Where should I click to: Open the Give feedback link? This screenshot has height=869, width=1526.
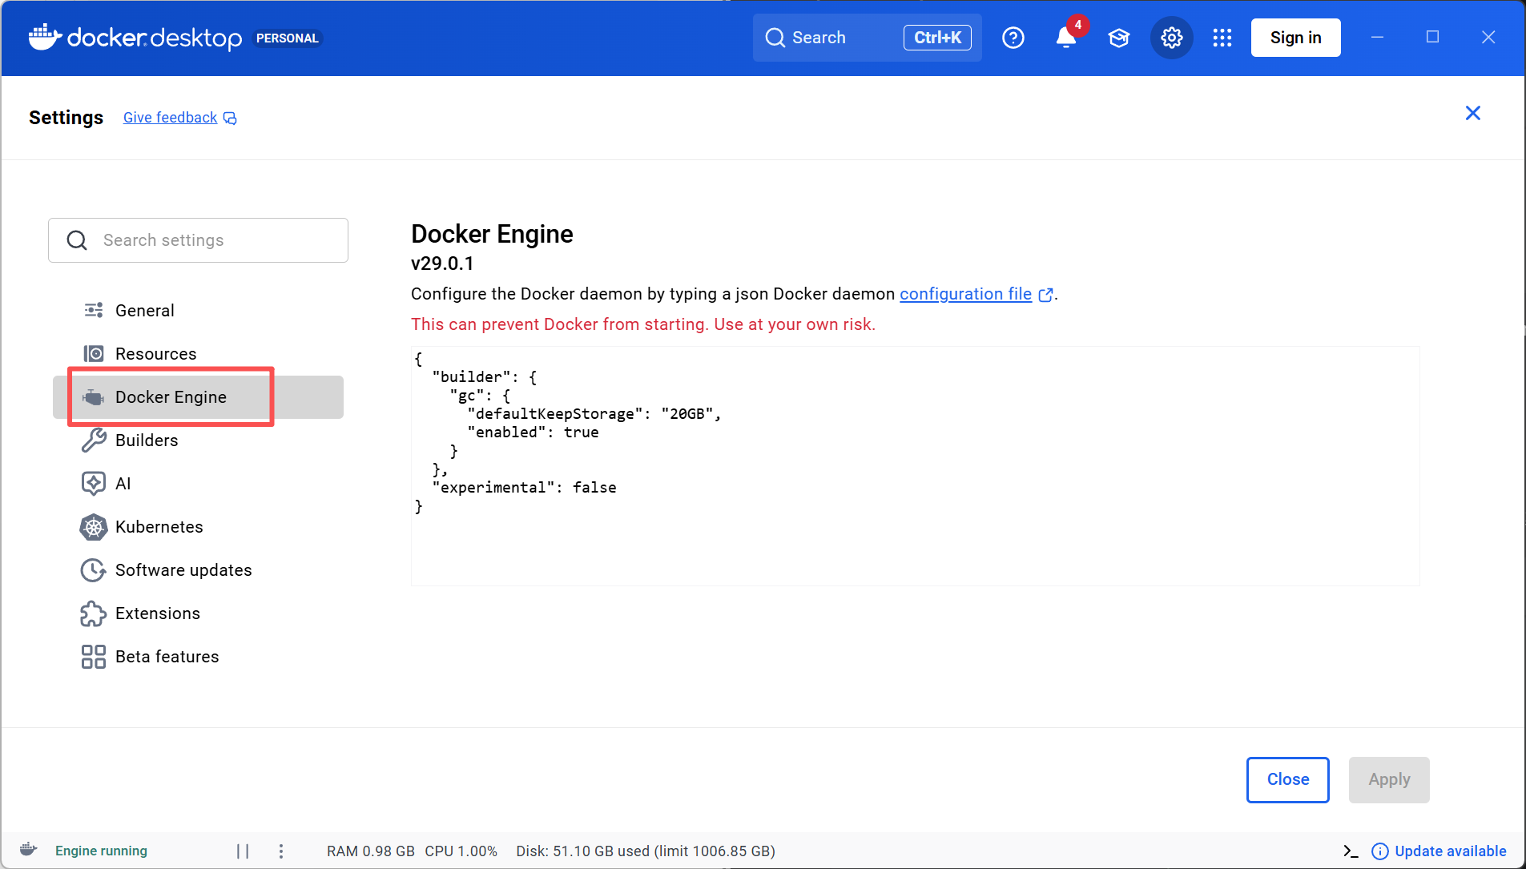coord(170,118)
